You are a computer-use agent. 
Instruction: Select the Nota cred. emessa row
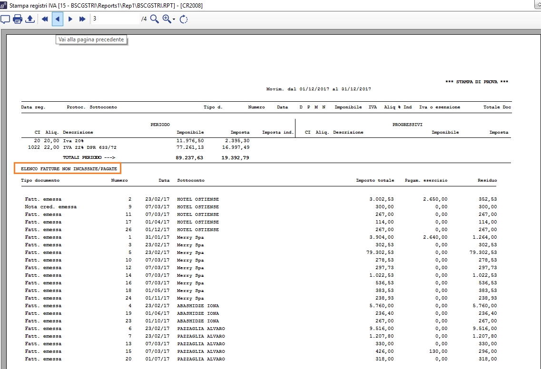coord(50,207)
